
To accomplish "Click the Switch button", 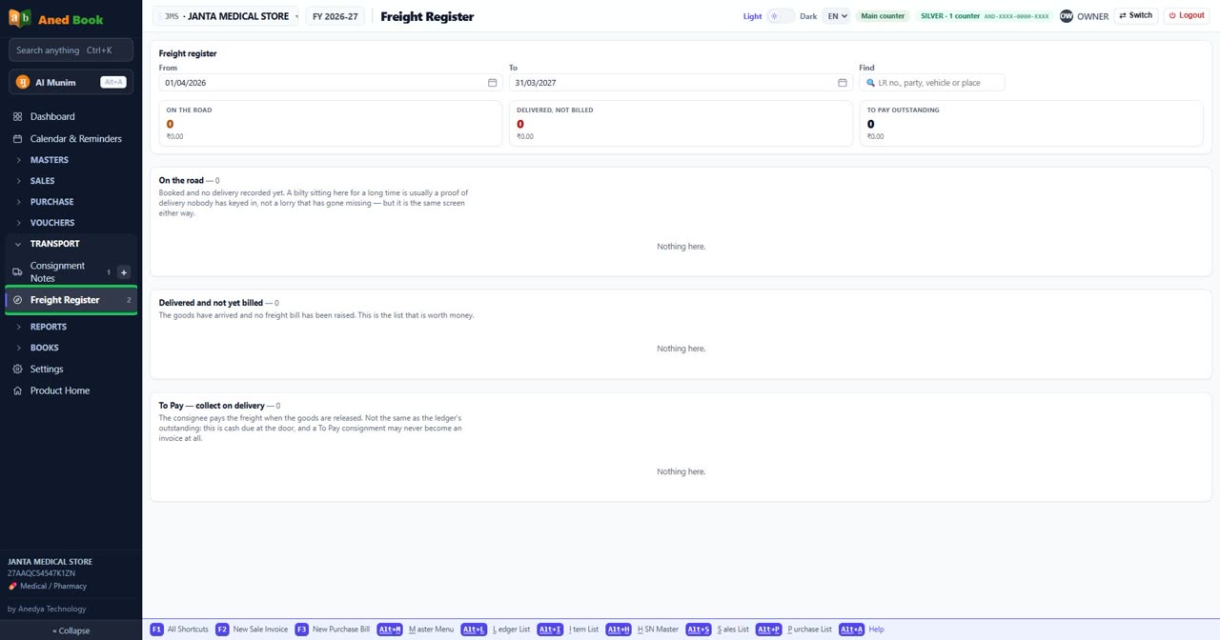I will pos(1136,16).
